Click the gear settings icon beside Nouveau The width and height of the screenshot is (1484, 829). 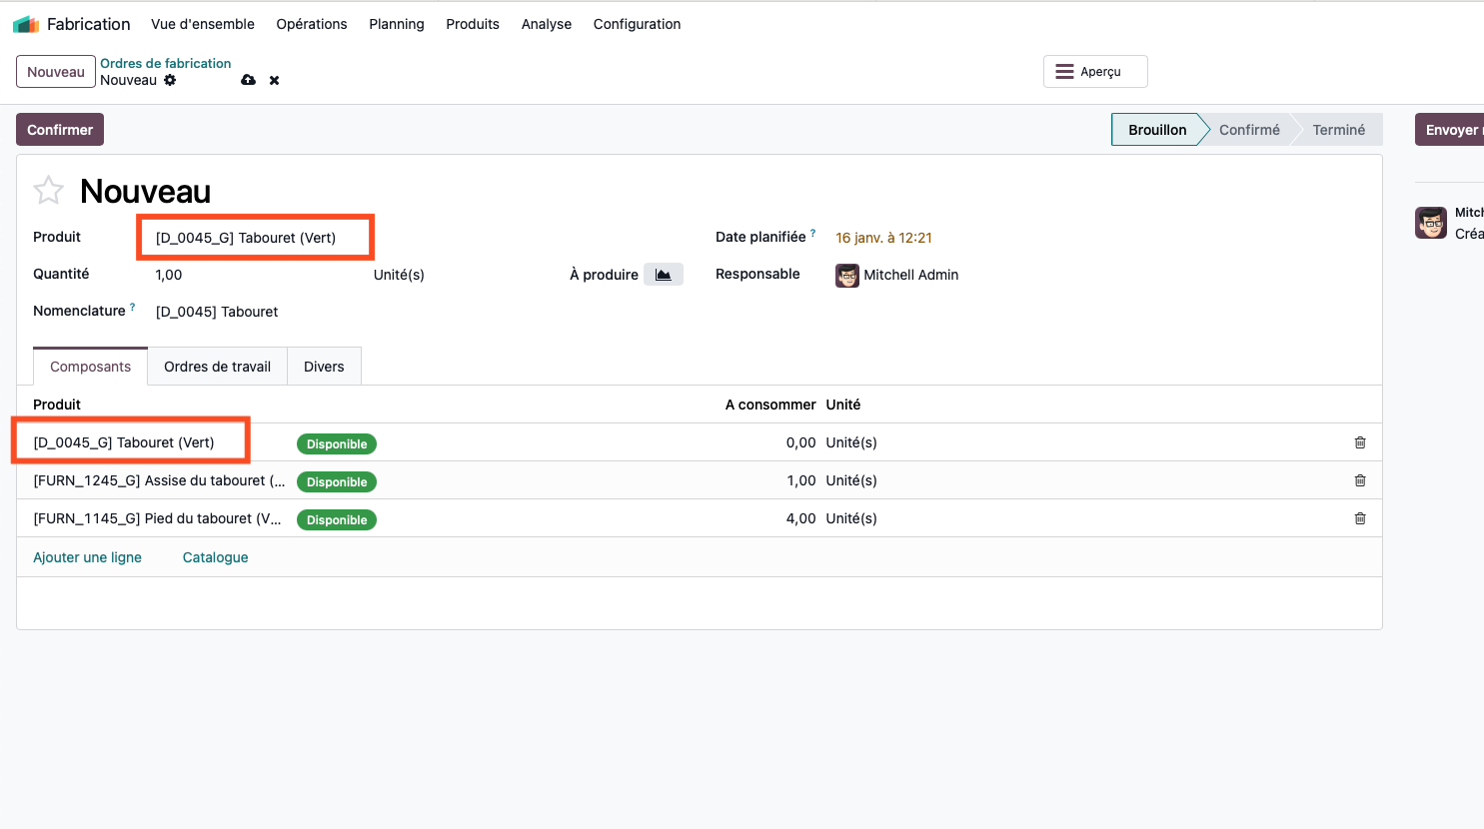click(170, 80)
